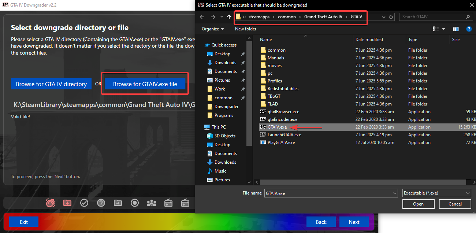
Task: Click the last radio icon in the step bar
Action: pos(185,203)
